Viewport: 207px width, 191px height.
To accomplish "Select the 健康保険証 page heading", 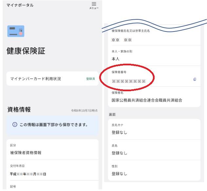I will 26,51.
